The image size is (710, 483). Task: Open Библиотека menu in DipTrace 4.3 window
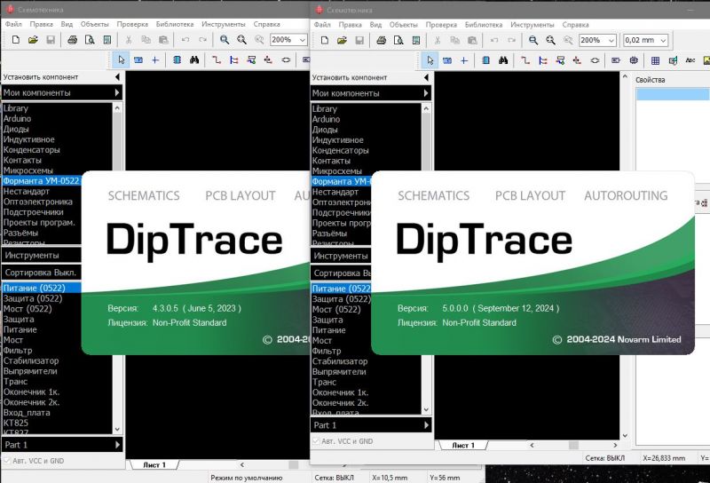(x=174, y=24)
